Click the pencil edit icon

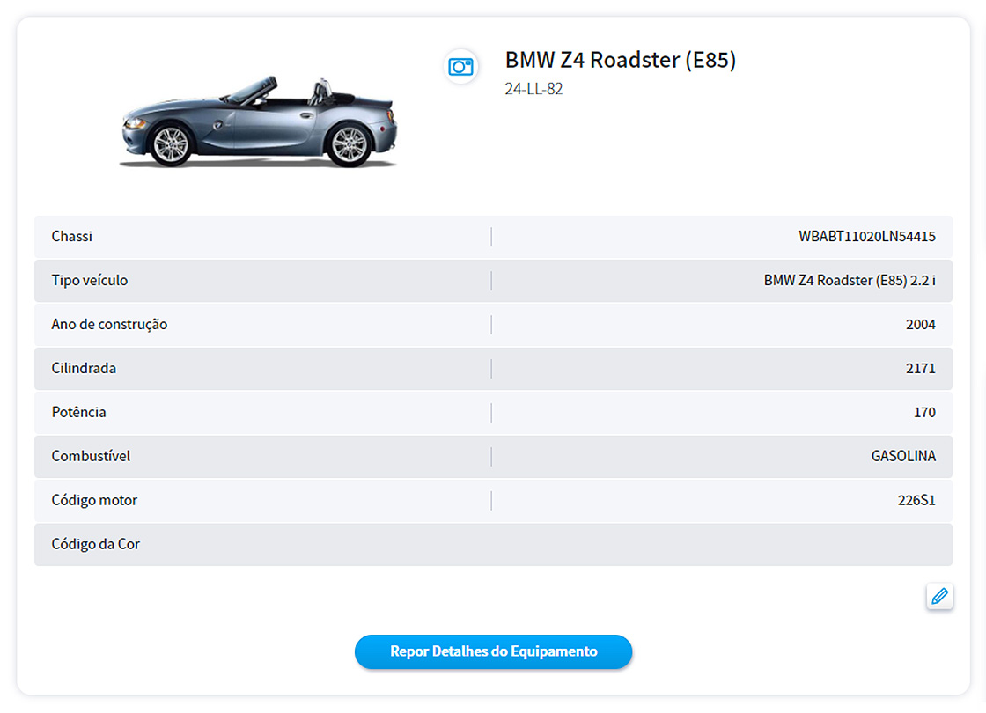pyautogui.click(x=939, y=596)
